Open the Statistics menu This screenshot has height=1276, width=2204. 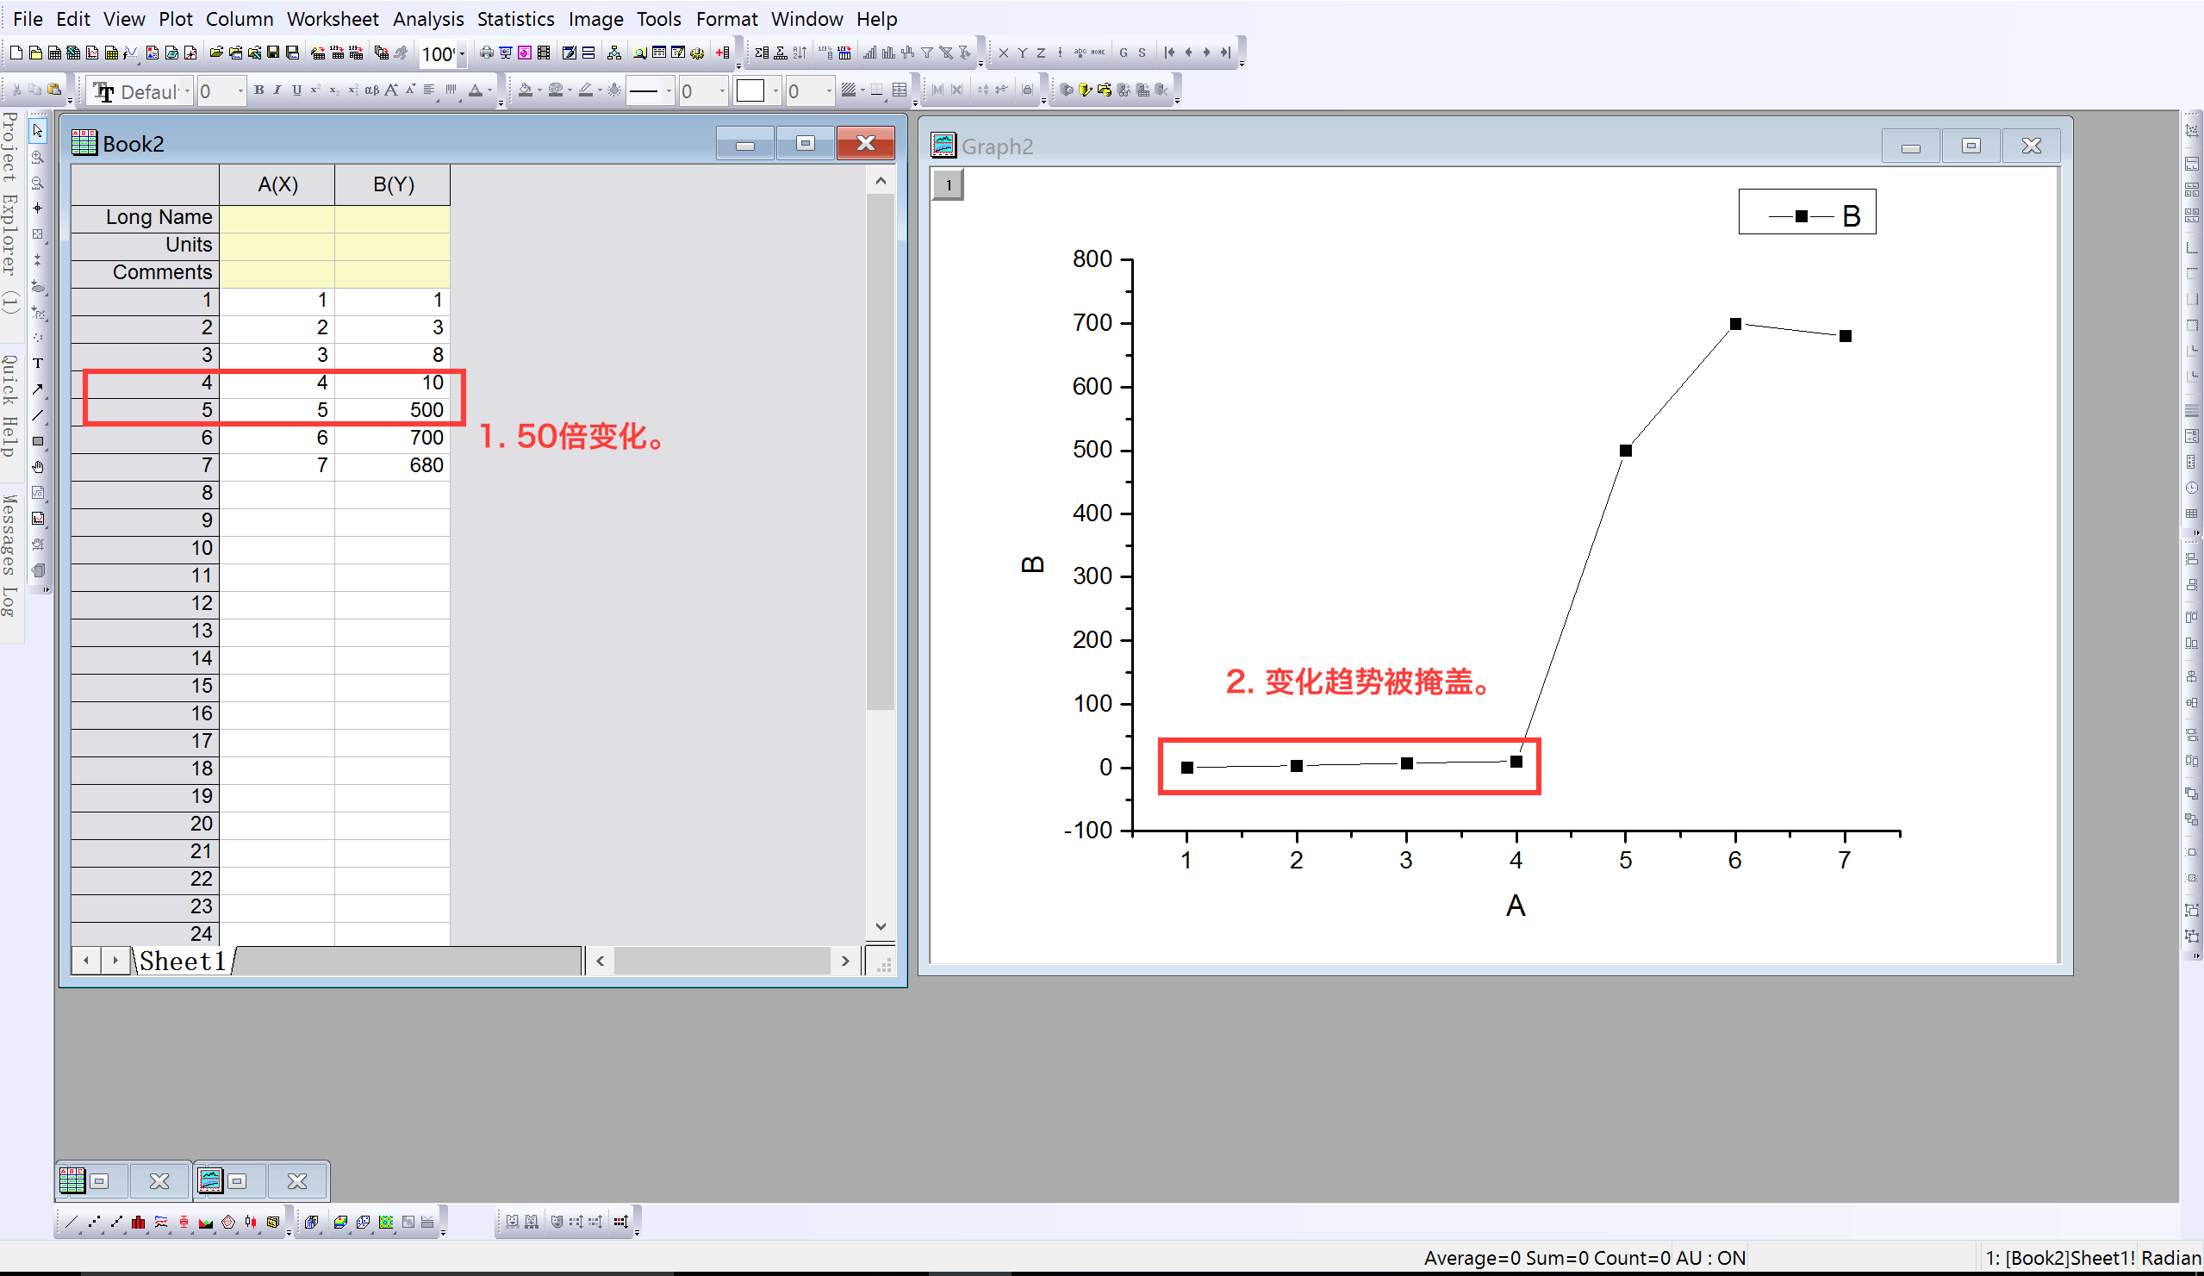tap(515, 18)
